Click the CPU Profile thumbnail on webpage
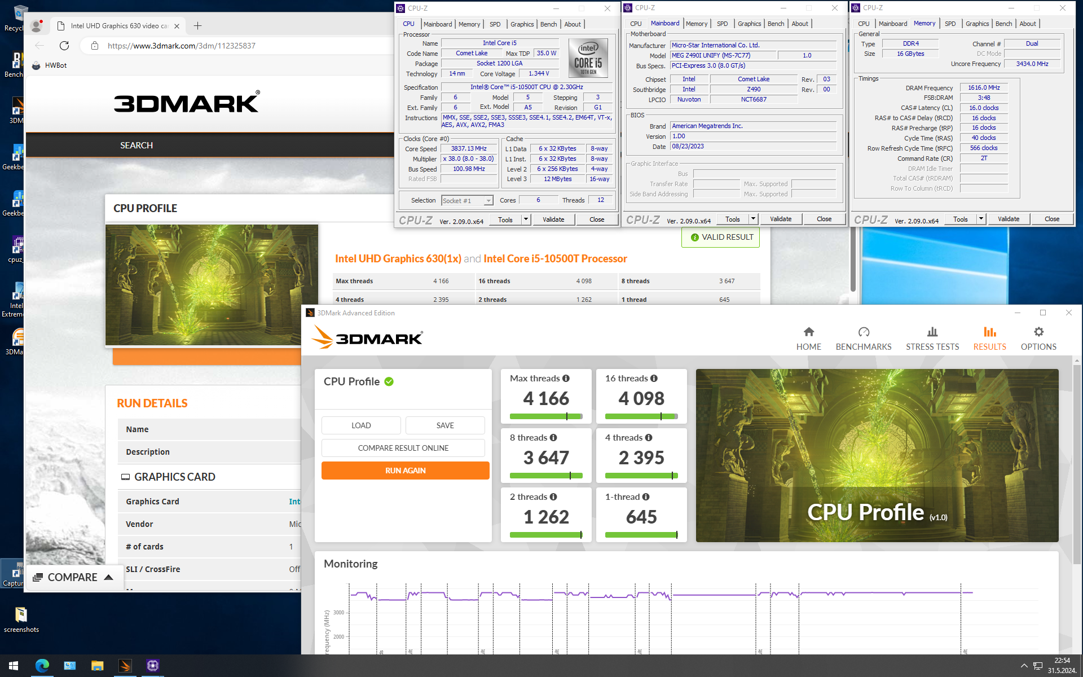The width and height of the screenshot is (1083, 677). (212, 285)
